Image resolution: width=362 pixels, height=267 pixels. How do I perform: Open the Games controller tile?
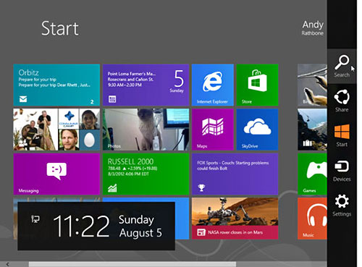coord(312,174)
